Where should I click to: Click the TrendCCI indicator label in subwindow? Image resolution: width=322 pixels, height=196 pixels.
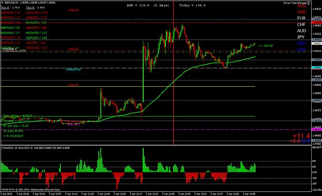pos(36,148)
